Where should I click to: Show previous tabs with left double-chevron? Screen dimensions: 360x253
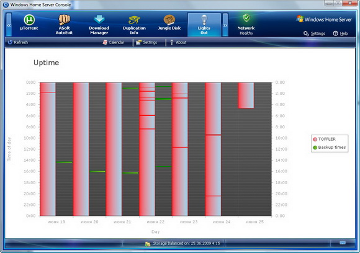pyautogui.click(x=9, y=25)
